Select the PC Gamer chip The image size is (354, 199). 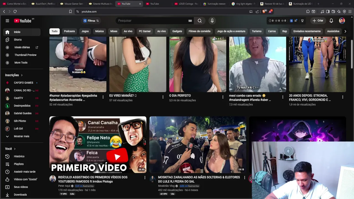click(145, 31)
